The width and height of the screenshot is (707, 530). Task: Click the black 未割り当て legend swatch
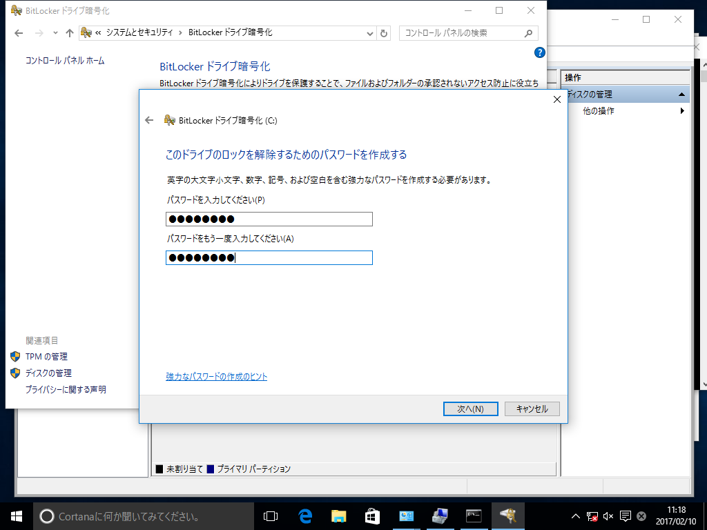[159, 469]
